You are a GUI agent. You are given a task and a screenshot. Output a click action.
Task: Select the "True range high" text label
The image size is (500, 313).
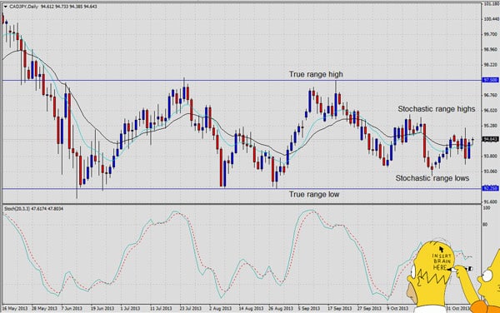[316, 74]
